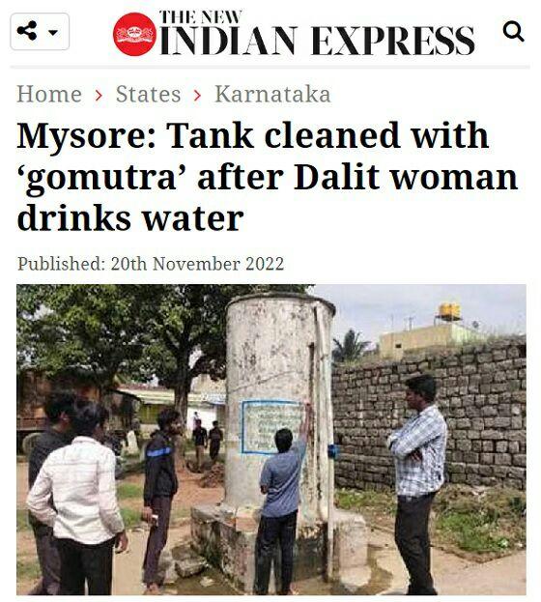Viewport: 541px width, 602px height.
Task: Click 'drinks water' in the headline's last line
Action: pos(130,217)
